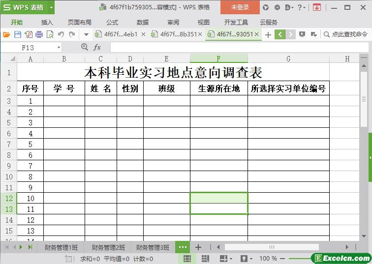372x264 pixels.
Task: Click the red download icon in title bar
Action: [317, 7]
